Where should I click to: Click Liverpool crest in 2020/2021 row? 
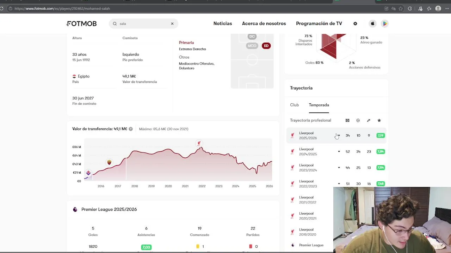292,216
